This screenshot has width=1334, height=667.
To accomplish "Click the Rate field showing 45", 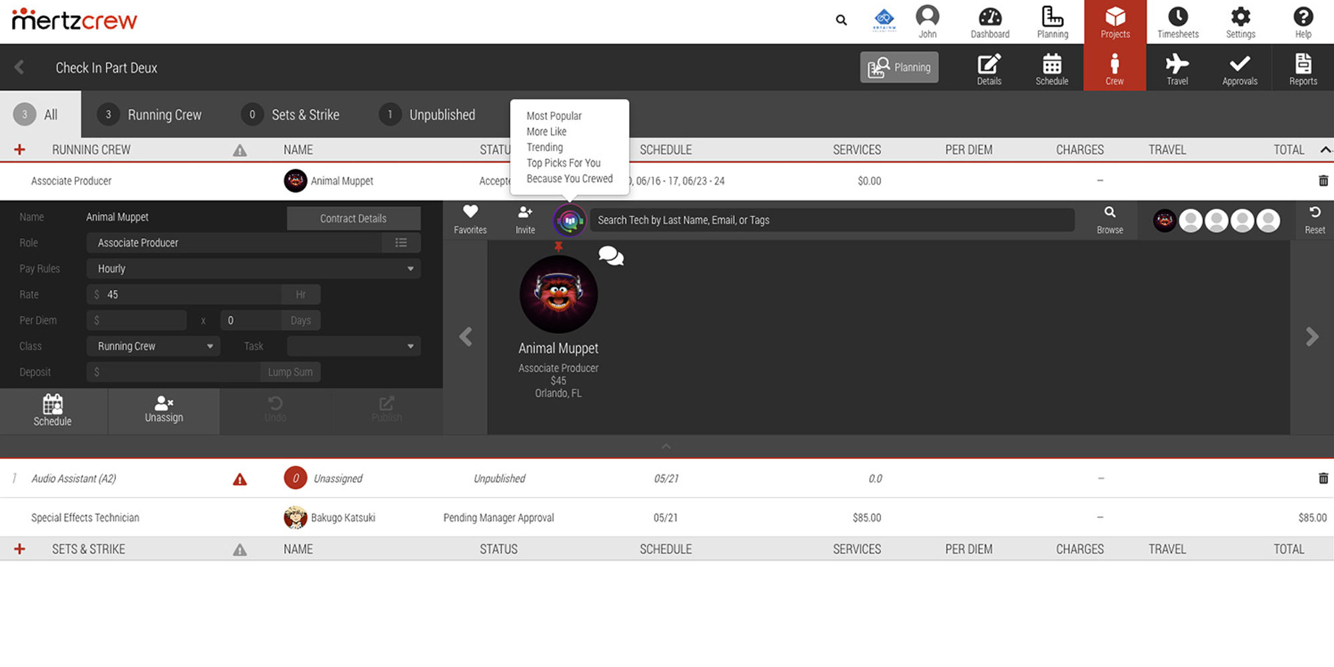I will pyautogui.click(x=184, y=295).
